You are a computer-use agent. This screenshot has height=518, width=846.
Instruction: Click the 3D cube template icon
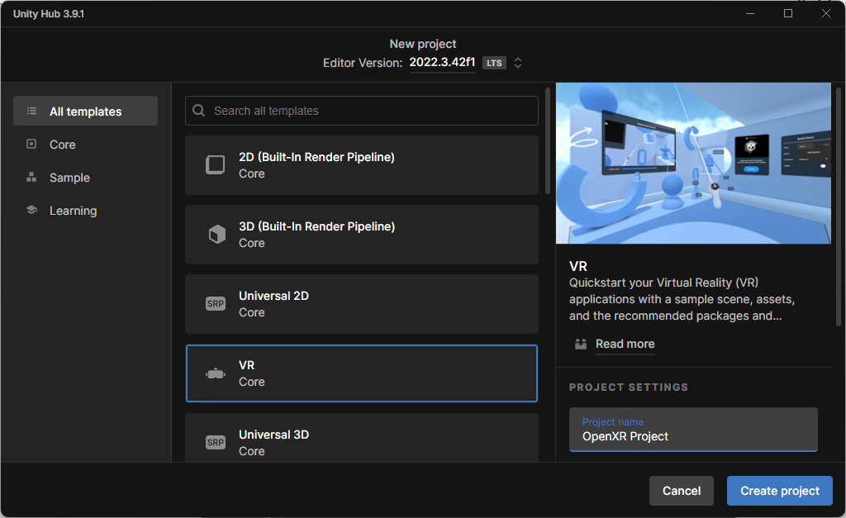(x=216, y=235)
